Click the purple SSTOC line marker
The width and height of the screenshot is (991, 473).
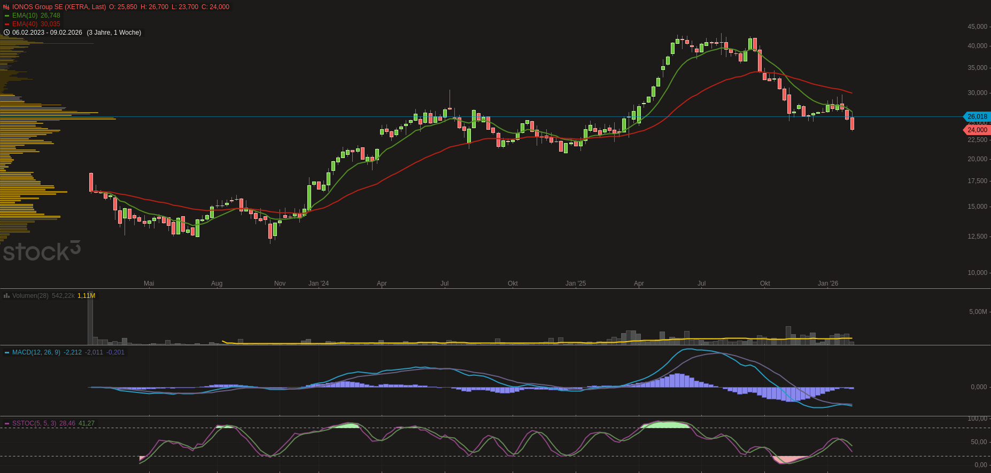click(7, 423)
